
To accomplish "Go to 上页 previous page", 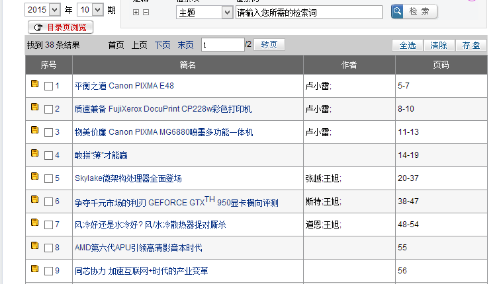I will 140,45.
